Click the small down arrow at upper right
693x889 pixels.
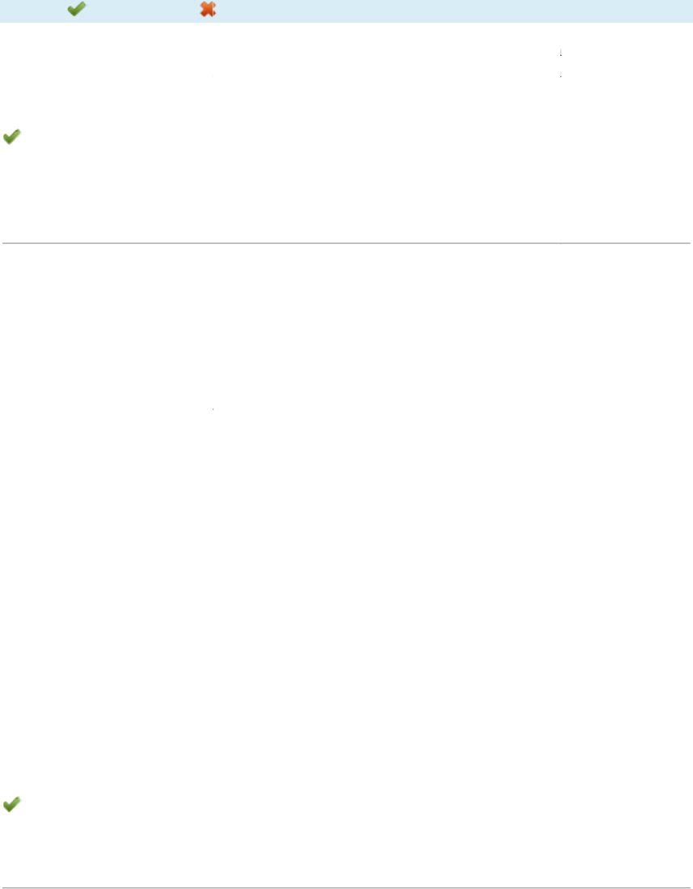pos(560,53)
